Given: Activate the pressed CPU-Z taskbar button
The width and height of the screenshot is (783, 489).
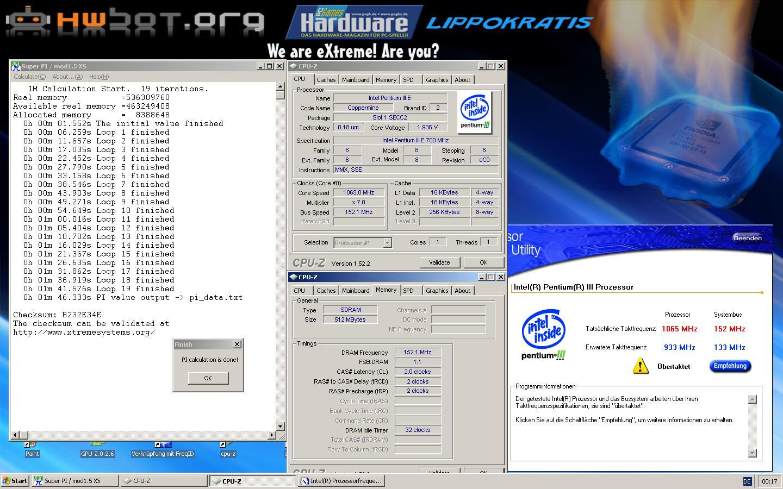Looking at the screenshot, I should [x=252, y=481].
